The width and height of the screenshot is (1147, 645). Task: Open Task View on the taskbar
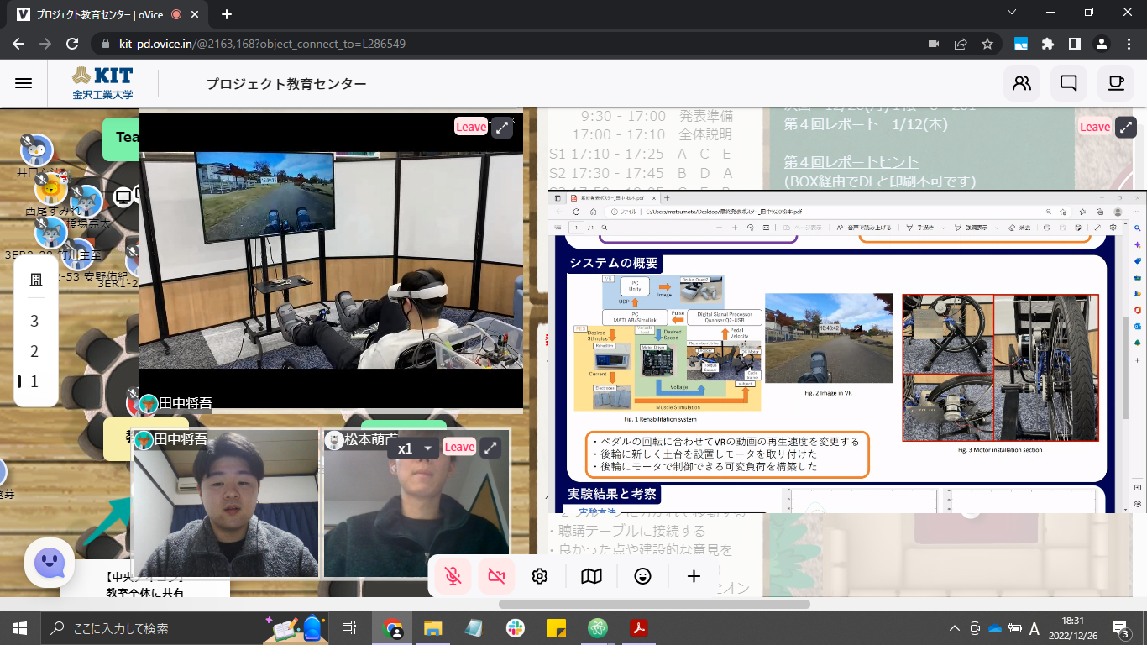tap(349, 627)
